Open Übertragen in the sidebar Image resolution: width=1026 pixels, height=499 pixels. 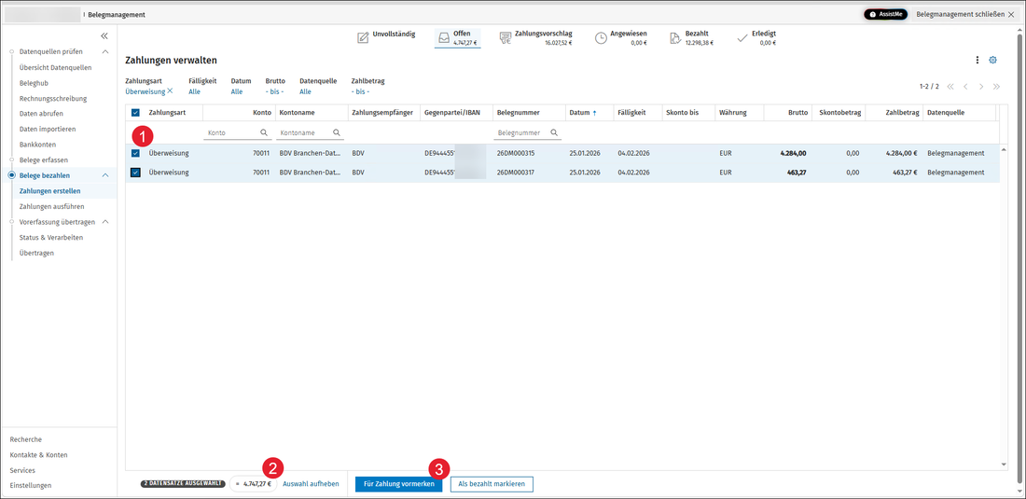(36, 253)
